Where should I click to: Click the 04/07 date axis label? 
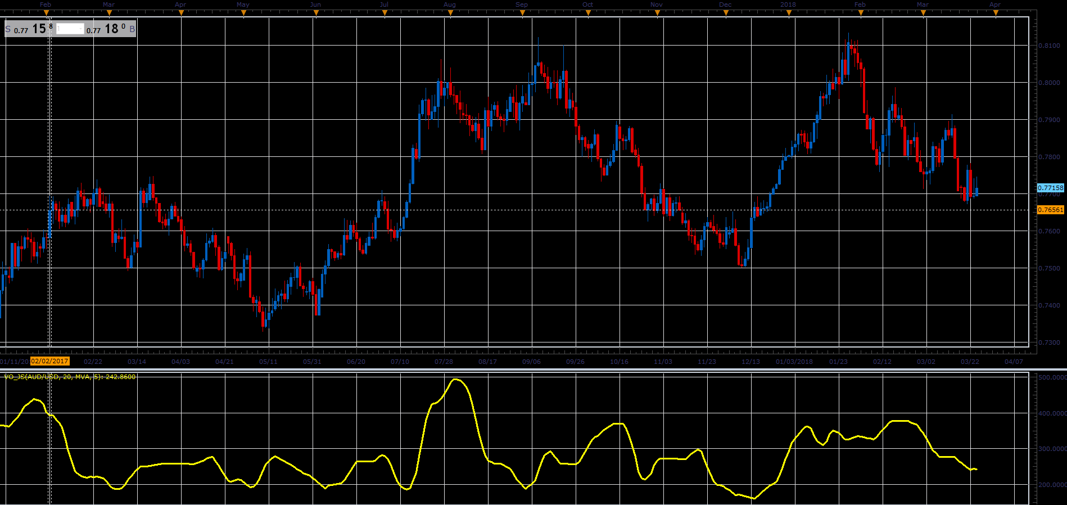coord(1014,362)
